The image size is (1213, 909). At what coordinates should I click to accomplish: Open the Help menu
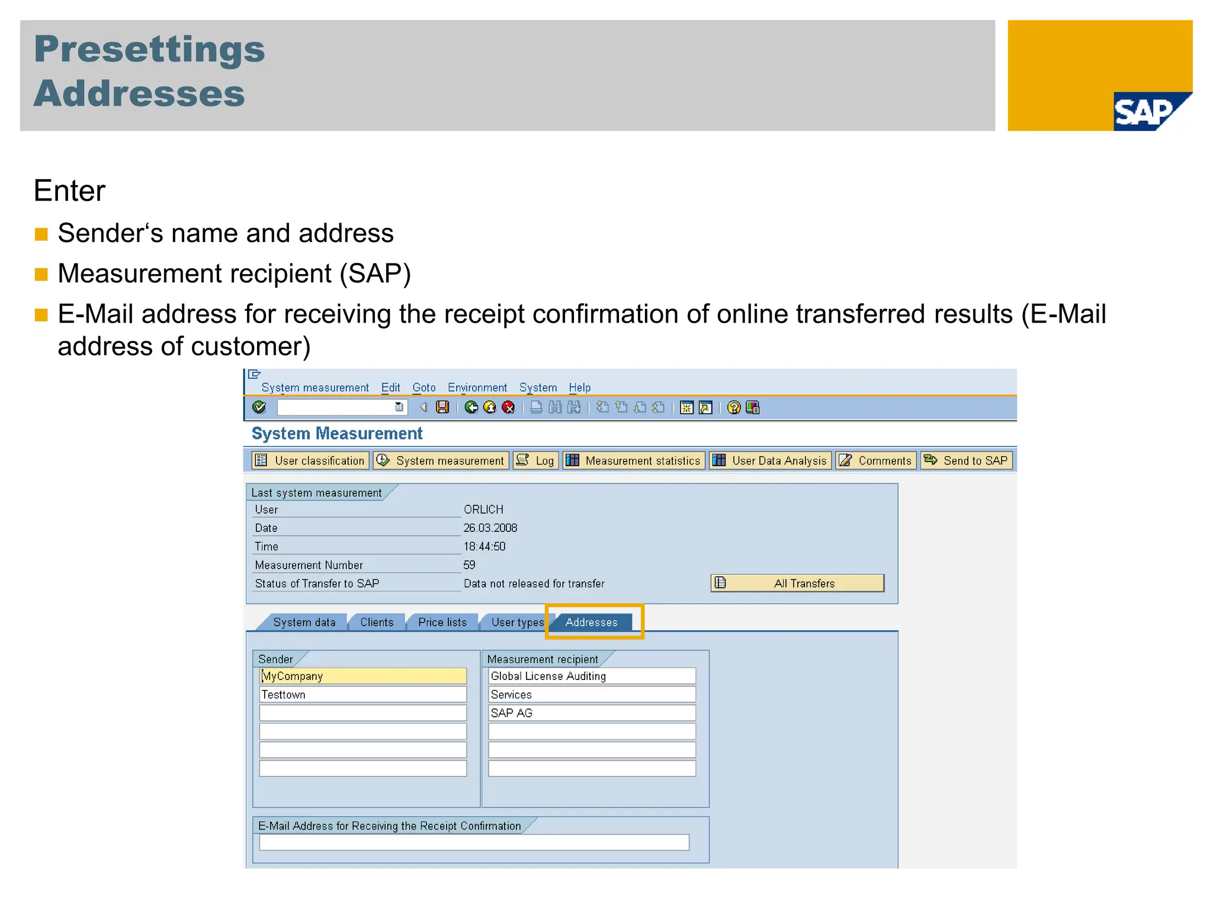[580, 388]
